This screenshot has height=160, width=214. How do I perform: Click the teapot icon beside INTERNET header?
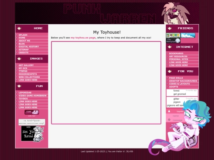pyautogui.click(x=170, y=47)
